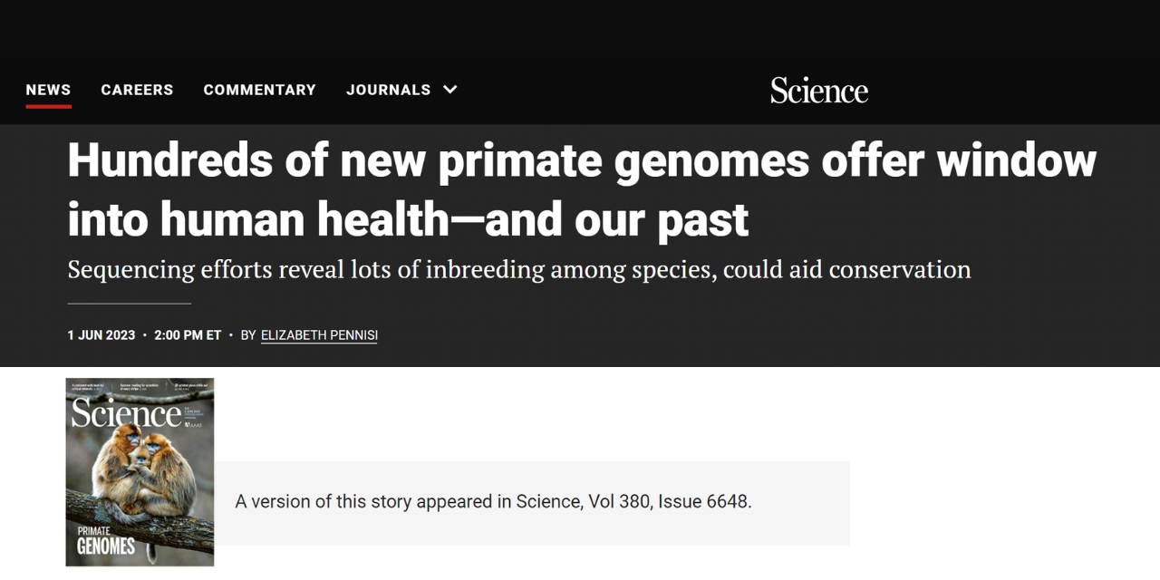Viewport: 1160px width, 580px height.
Task: Click the primate genomes article headline
Action: 580,189
